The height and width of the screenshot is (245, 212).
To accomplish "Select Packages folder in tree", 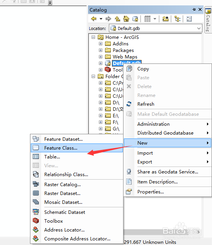I will click(123, 50).
